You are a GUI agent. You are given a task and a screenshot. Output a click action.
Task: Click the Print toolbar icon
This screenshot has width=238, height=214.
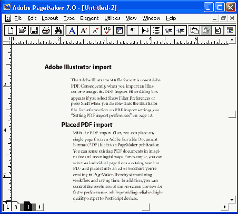pos(46,30)
